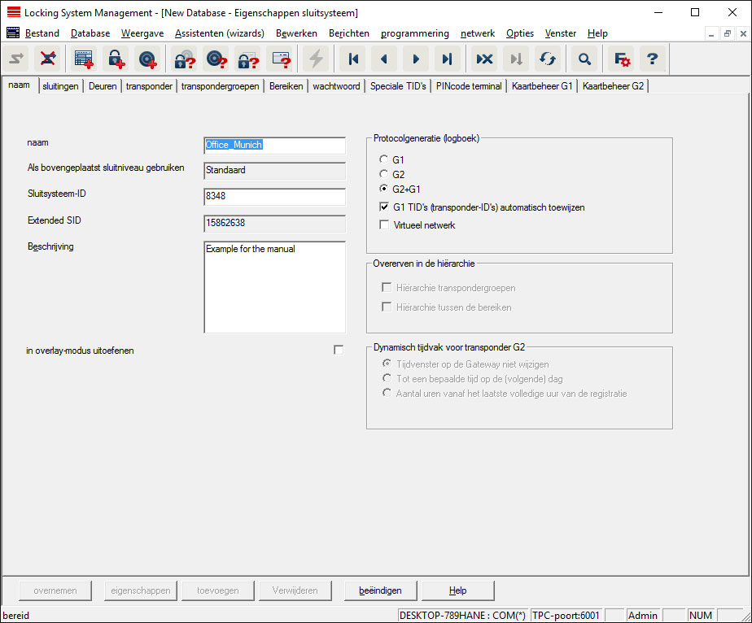The width and height of the screenshot is (752, 623).
Task: Open the Kaartbeheer G1 tab
Action: 542,86
